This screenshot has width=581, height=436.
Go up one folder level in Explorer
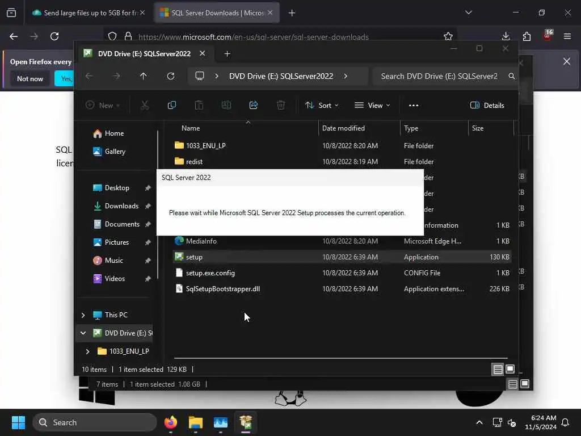[x=144, y=76]
